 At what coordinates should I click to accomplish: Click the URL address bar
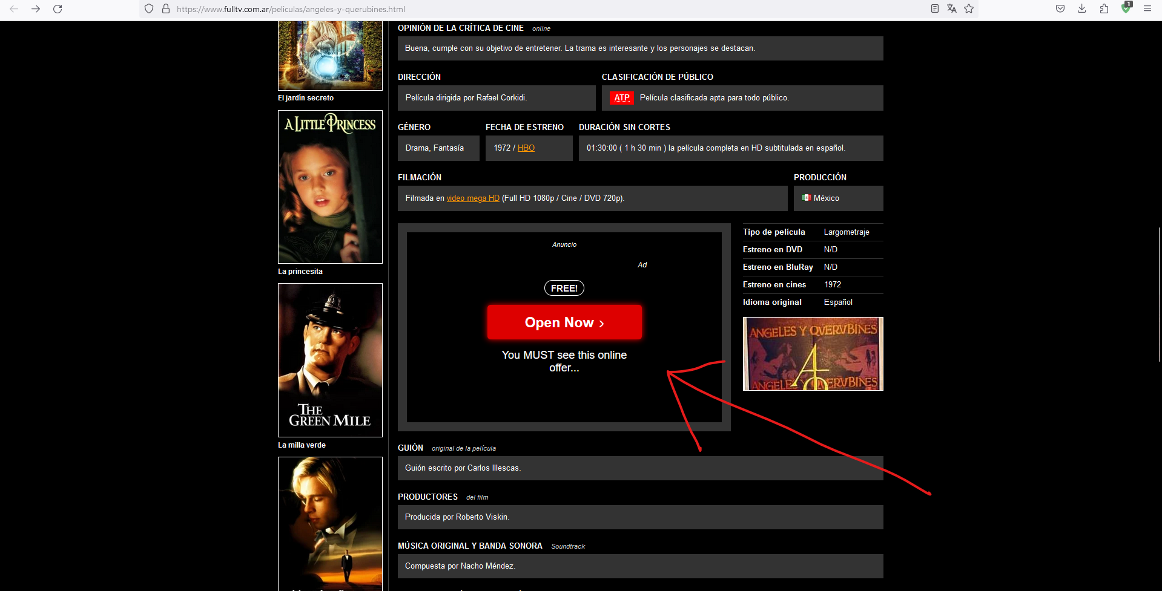pyautogui.click(x=545, y=9)
